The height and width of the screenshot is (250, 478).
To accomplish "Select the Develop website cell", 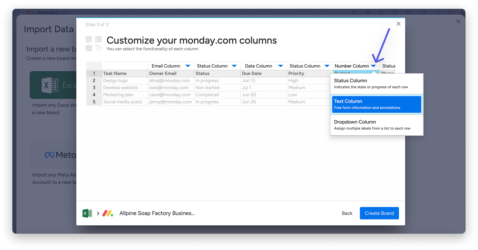I will tap(125, 88).
